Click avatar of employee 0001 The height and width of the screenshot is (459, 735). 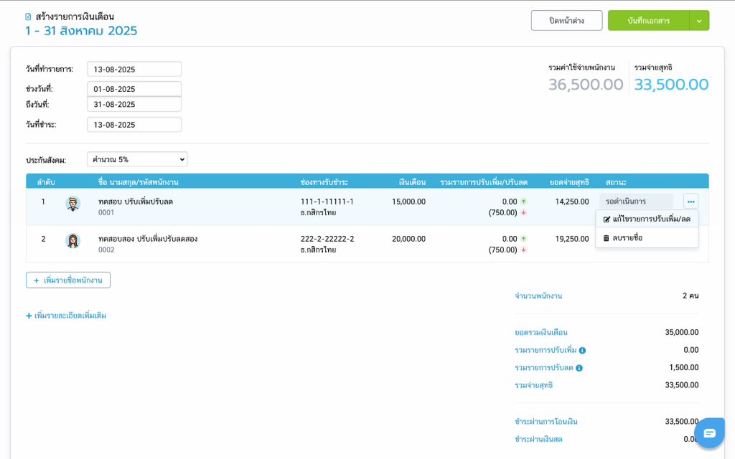73,204
